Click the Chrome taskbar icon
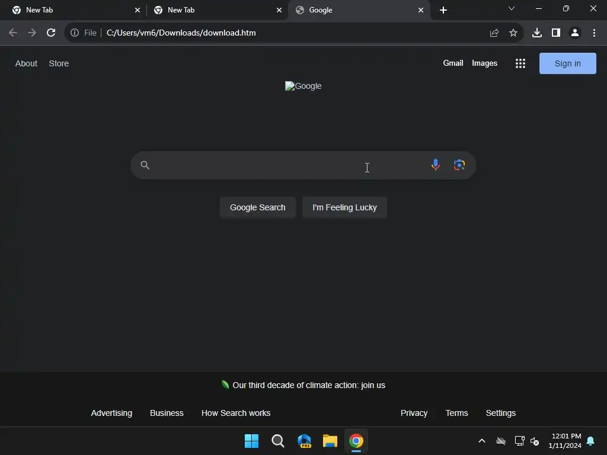This screenshot has height=455, width=607. pos(356,441)
